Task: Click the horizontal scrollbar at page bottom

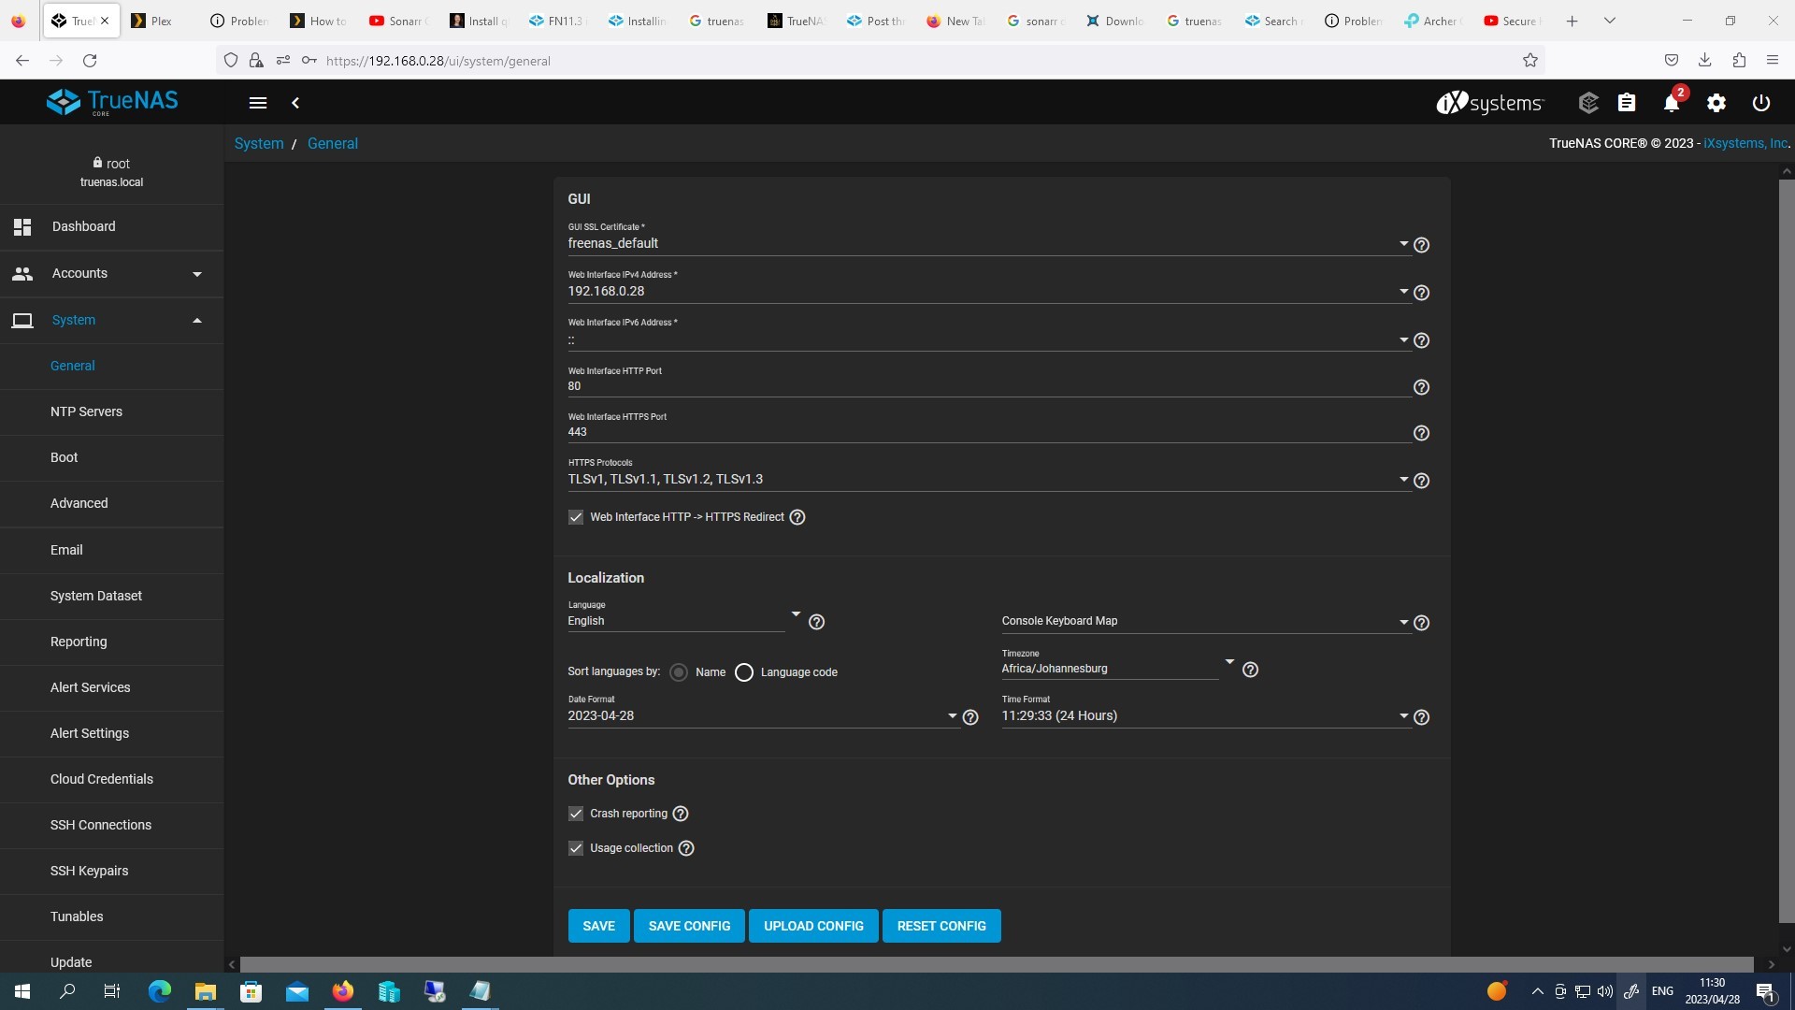Action: pyautogui.click(x=996, y=964)
